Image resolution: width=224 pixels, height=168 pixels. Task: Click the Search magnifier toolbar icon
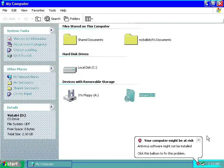(x=47, y=19)
